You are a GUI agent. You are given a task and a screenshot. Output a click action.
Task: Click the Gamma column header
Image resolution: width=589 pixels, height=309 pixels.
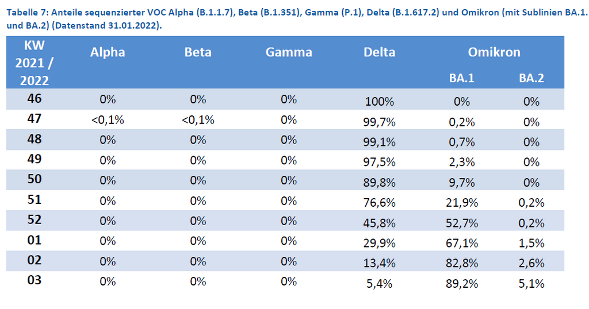[x=289, y=52]
